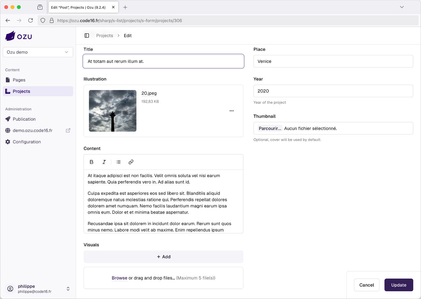421x299 pixels.
Task: Insert bulleted list in Content editor
Action: tap(118, 162)
